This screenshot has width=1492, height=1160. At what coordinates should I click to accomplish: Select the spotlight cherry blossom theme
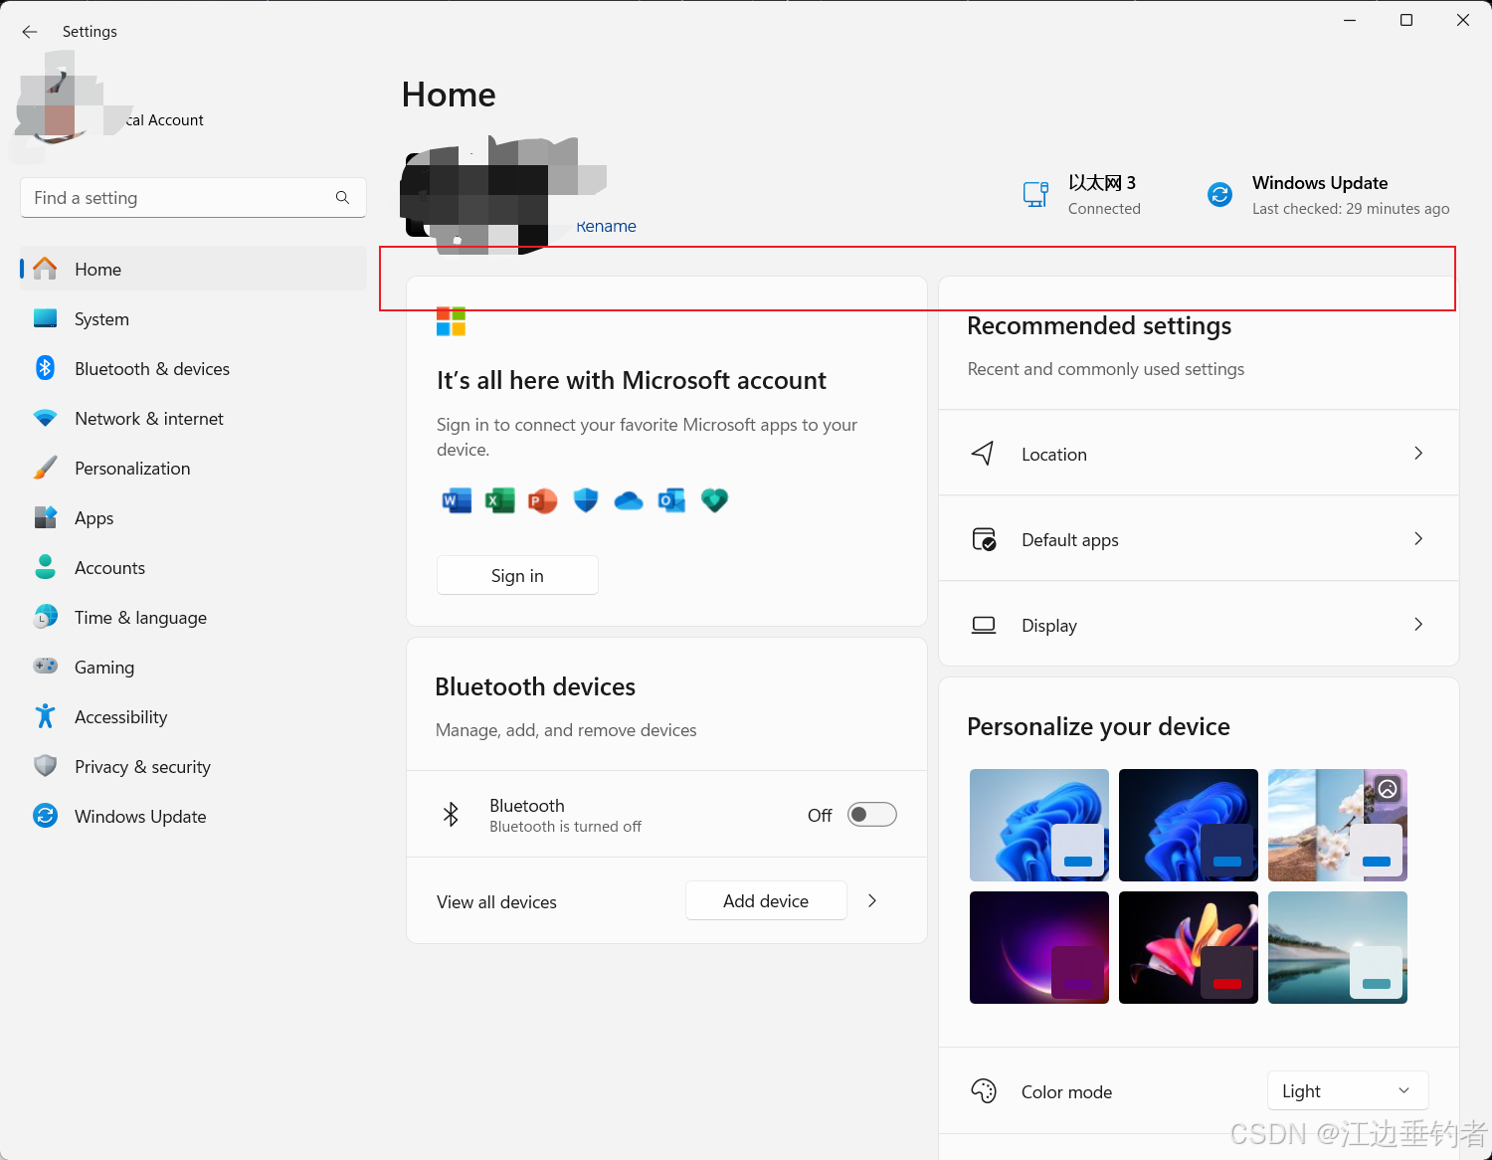pos(1338,825)
